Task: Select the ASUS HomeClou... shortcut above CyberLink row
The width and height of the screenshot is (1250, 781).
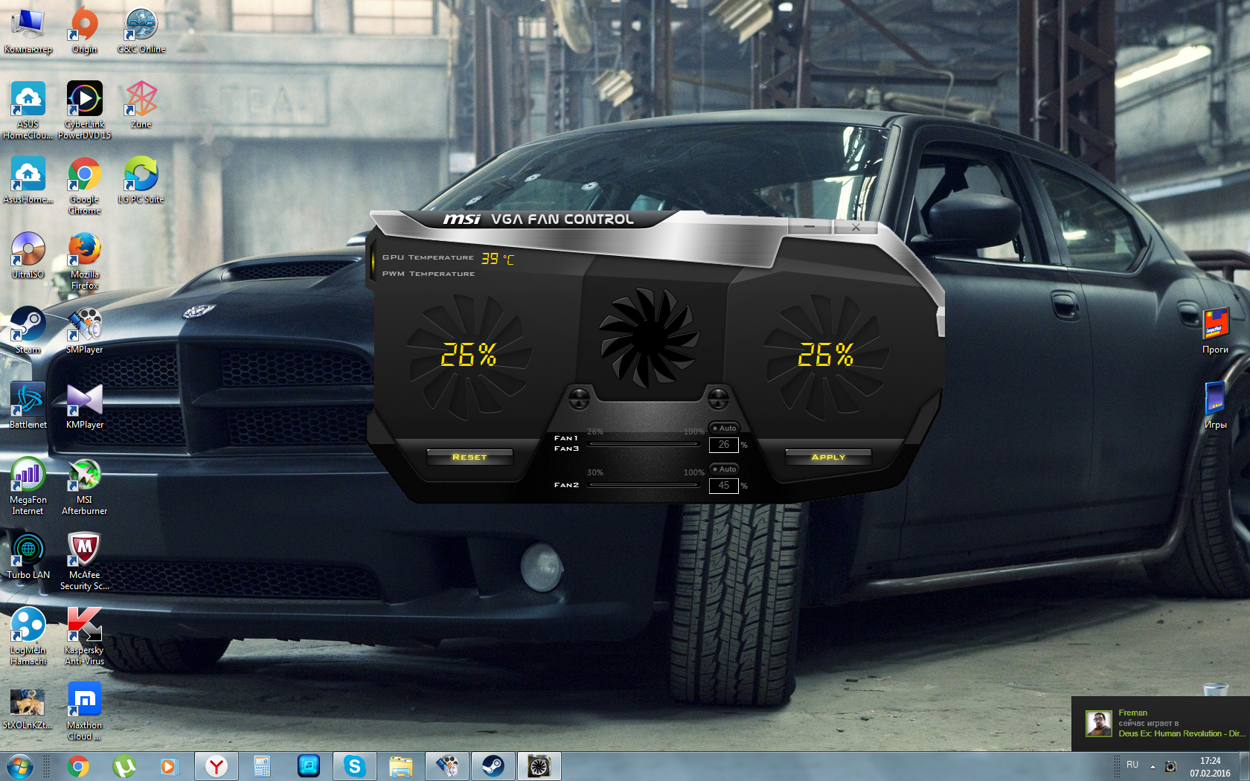Action: click(x=28, y=110)
